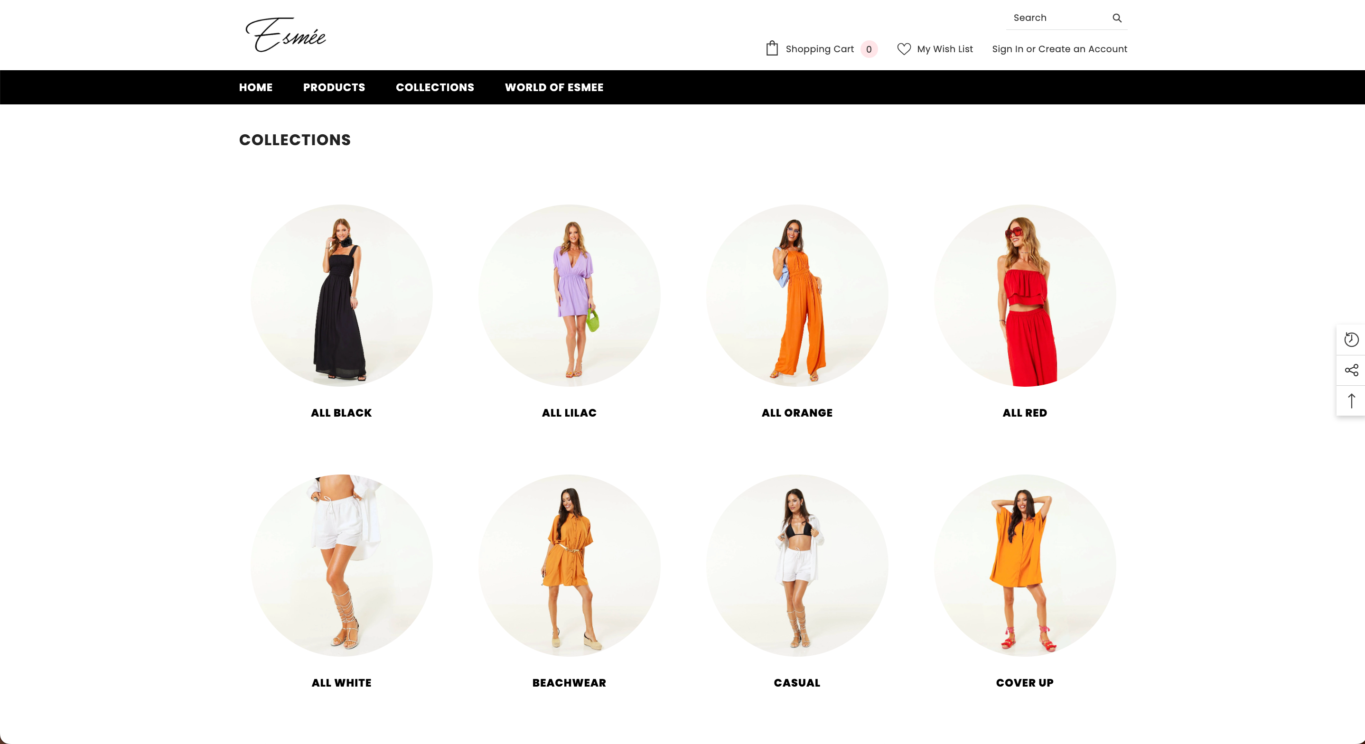Click the ALL BLACK title link

[x=341, y=413]
